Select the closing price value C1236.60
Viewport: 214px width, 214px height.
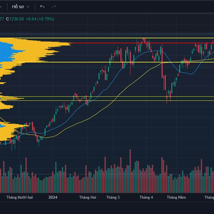tap(15, 19)
